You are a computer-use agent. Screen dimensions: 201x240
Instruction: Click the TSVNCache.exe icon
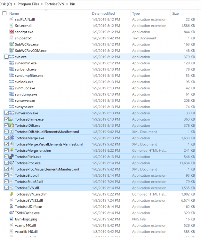11,213
